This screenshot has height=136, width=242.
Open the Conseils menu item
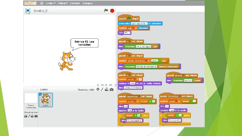point(75,3)
